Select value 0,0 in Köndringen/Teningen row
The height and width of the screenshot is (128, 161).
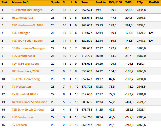[127, 48]
